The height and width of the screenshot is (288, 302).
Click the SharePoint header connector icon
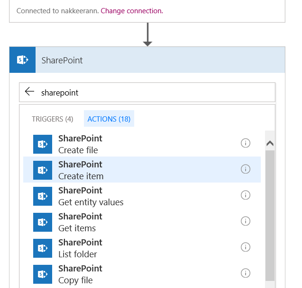coord(22,60)
